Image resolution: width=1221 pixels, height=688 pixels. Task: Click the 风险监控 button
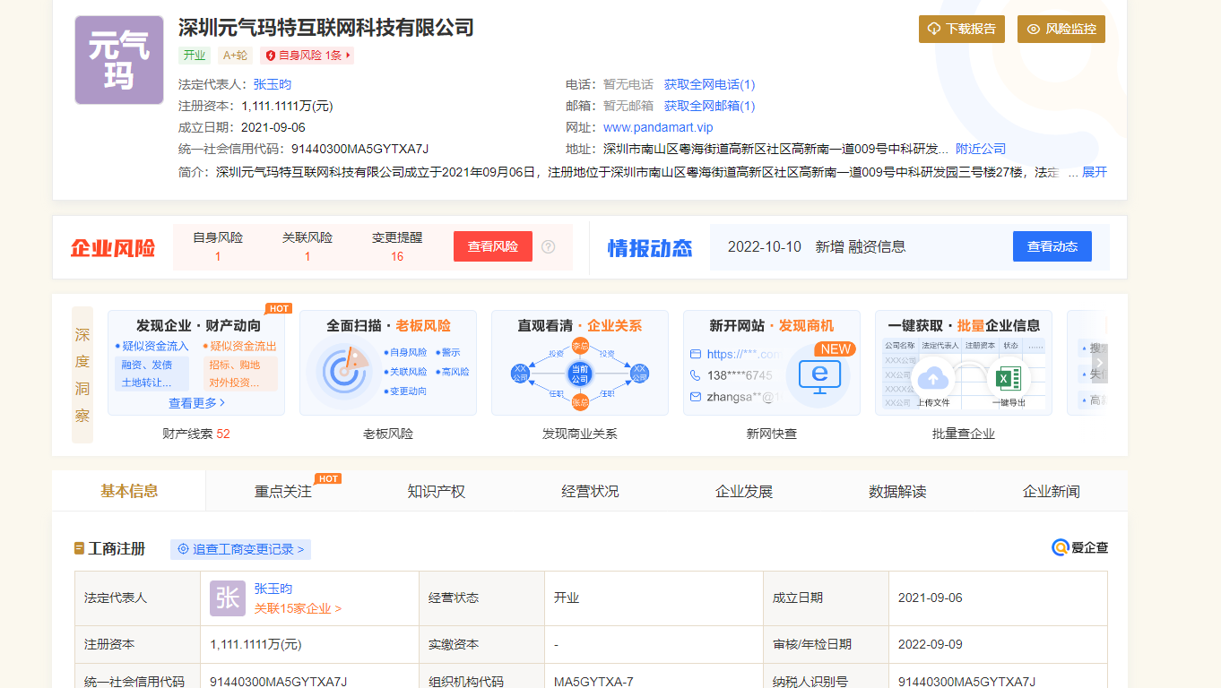1061,29
